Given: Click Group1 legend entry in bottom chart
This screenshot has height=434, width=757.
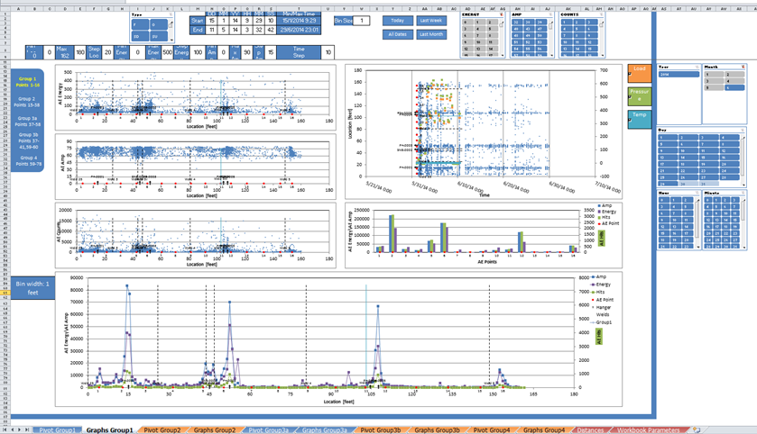Looking at the screenshot, I should tap(601, 322).
